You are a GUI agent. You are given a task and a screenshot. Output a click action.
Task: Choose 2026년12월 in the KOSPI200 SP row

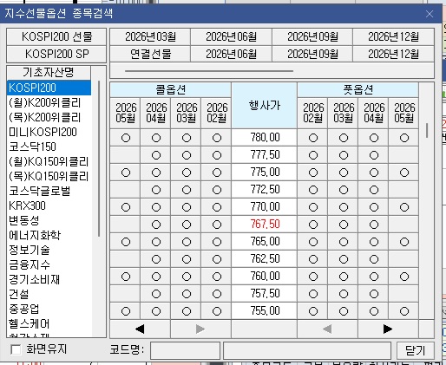point(393,54)
